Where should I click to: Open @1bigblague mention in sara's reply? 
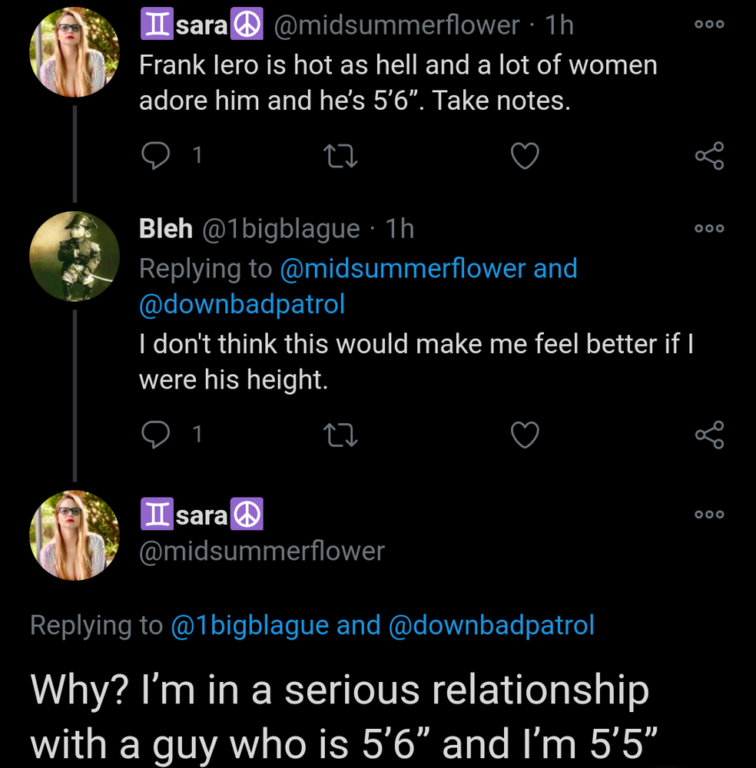pos(250,625)
